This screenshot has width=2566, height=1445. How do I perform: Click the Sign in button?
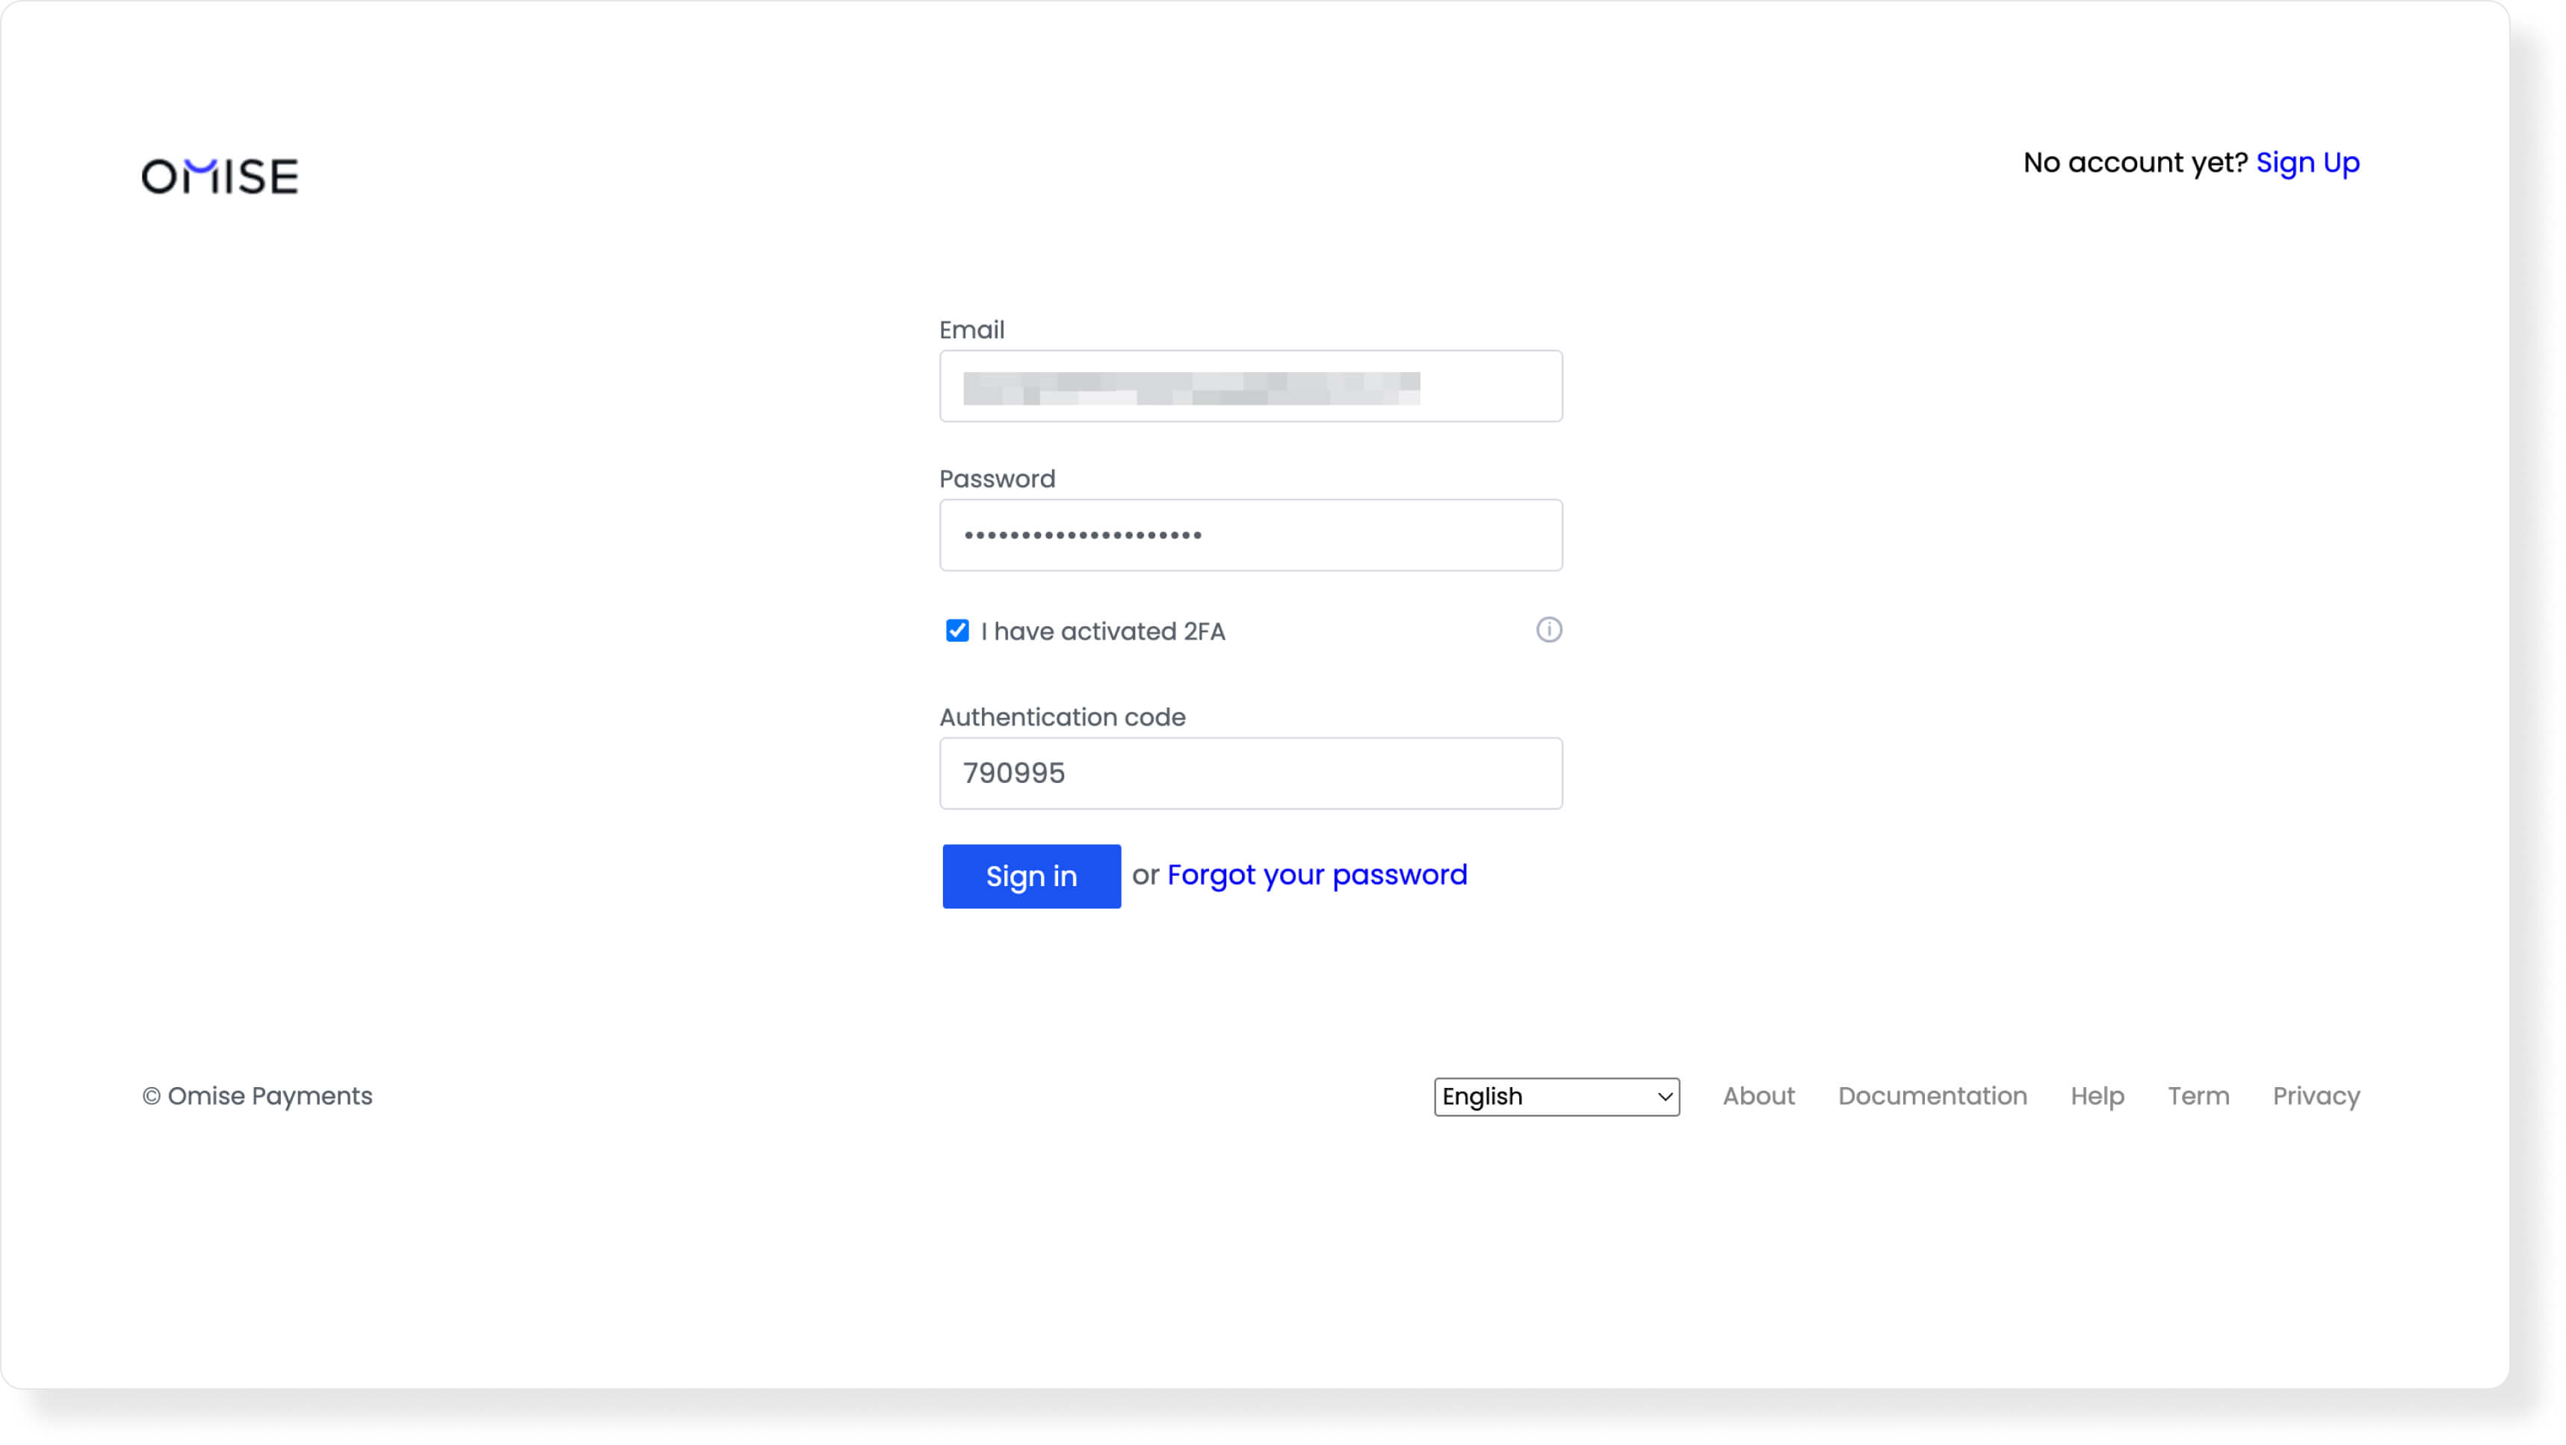click(1031, 876)
